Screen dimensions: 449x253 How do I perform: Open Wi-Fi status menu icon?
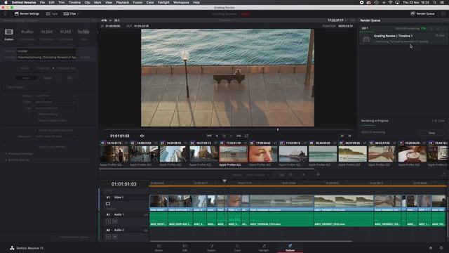[390, 2]
